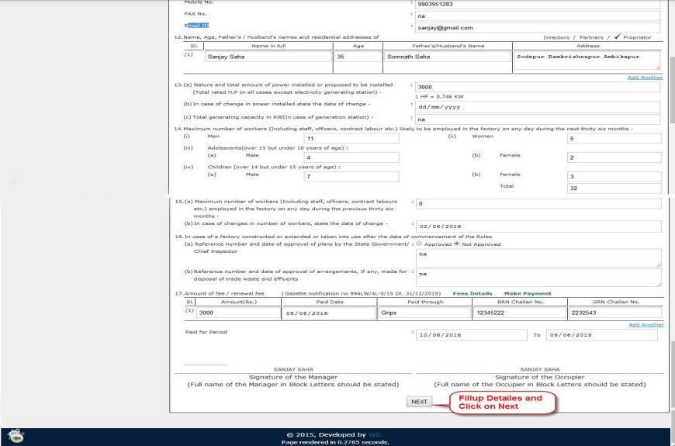The width and height of the screenshot is (675, 446).
Task: Click the plan approval reference text area
Action: click(x=538, y=258)
